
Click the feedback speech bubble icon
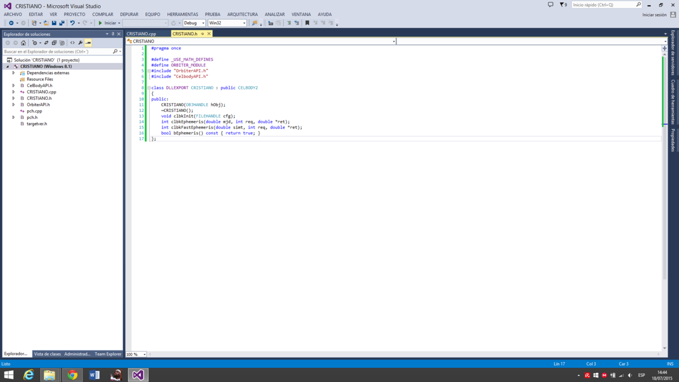point(551,5)
